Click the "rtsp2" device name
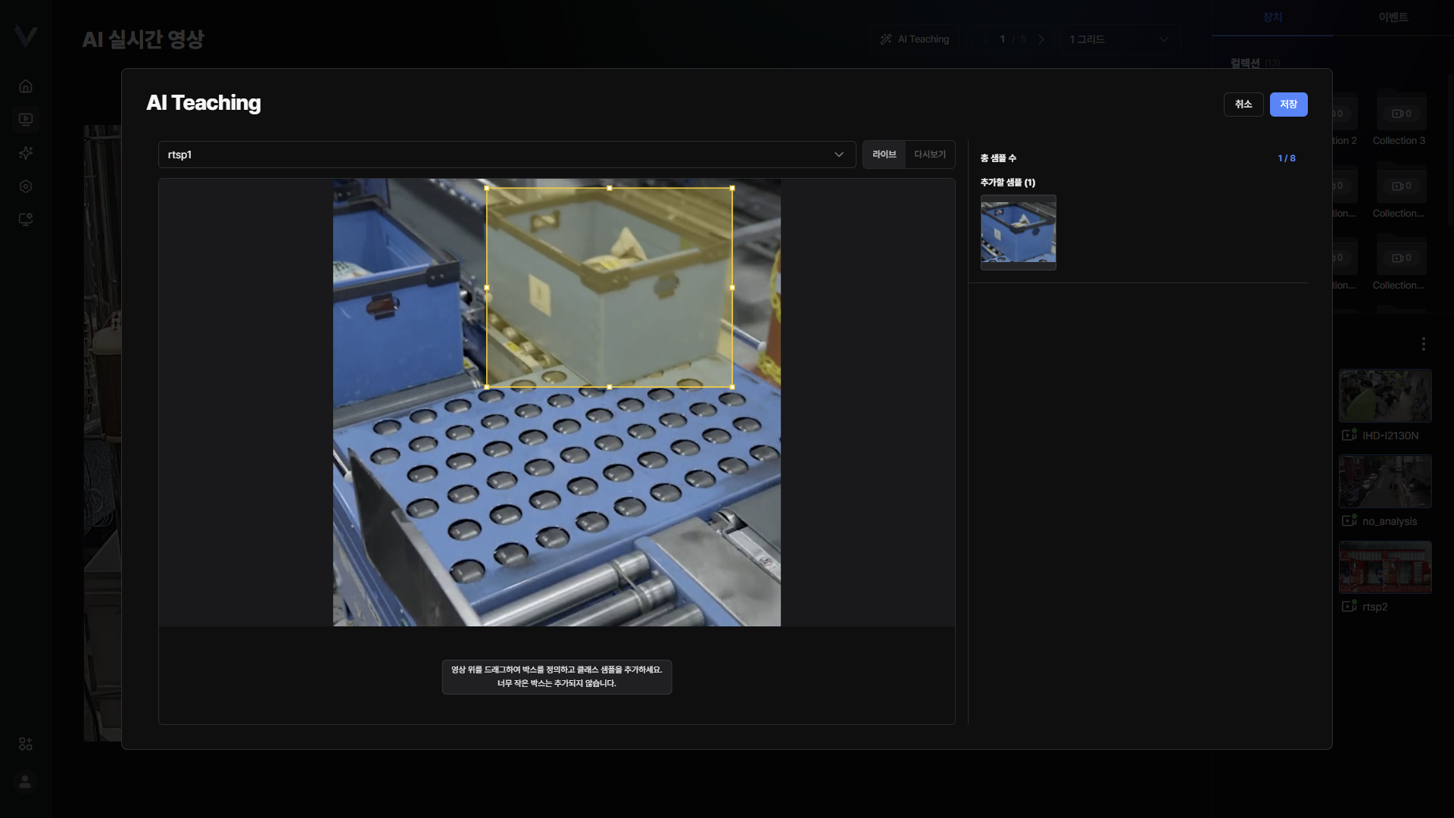The height and width of the screenshot is (818, 1454). coord(1375,607)
